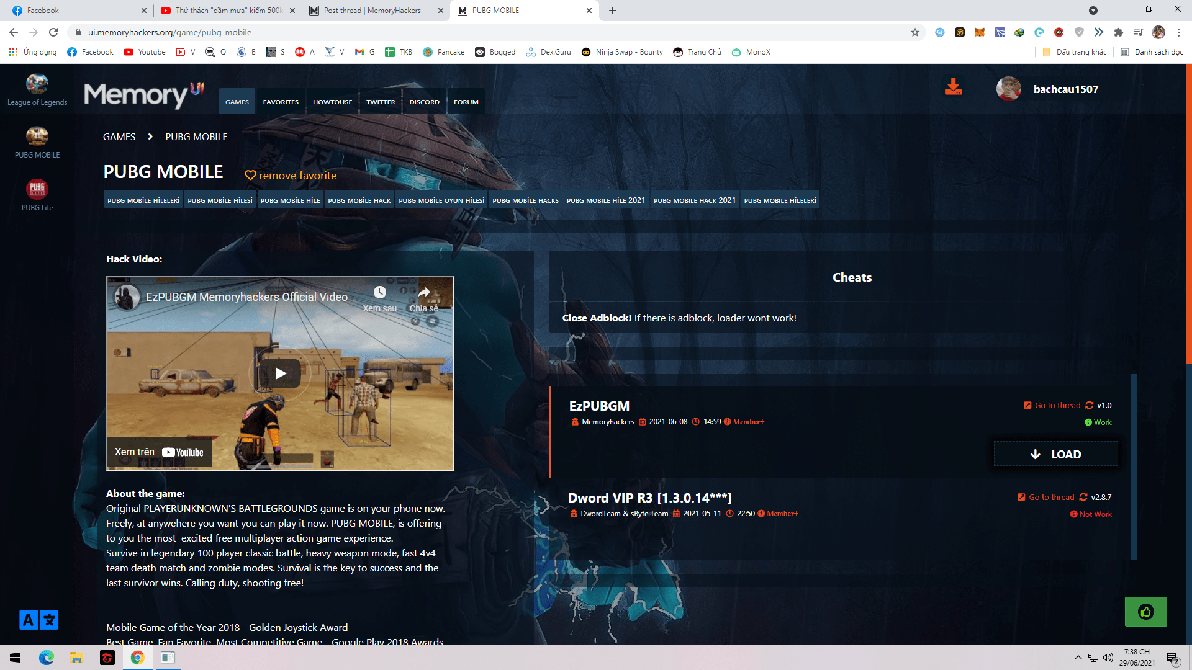Screen dimensions: 1192x670
Task: Open the MonoX bookmark
Action: tap(751, 52)
